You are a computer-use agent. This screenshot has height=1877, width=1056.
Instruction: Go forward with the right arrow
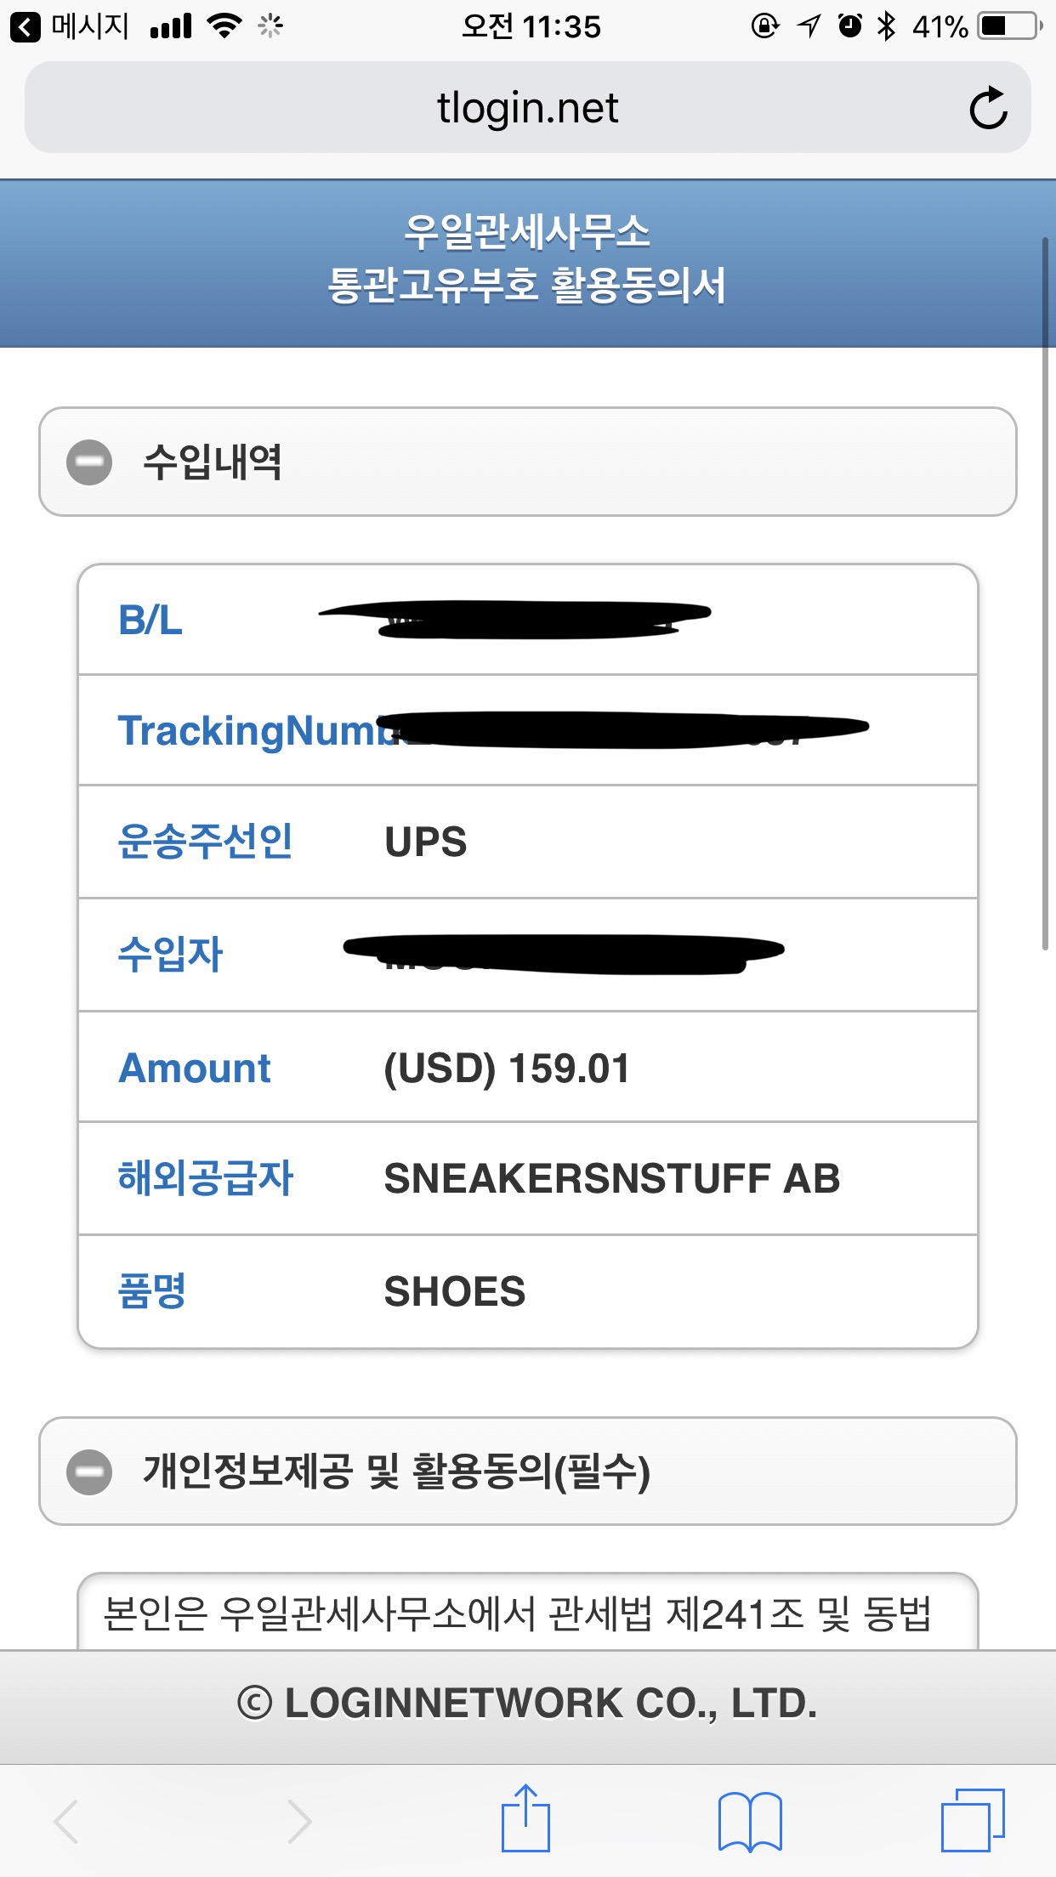click(x=298, y=1821)
